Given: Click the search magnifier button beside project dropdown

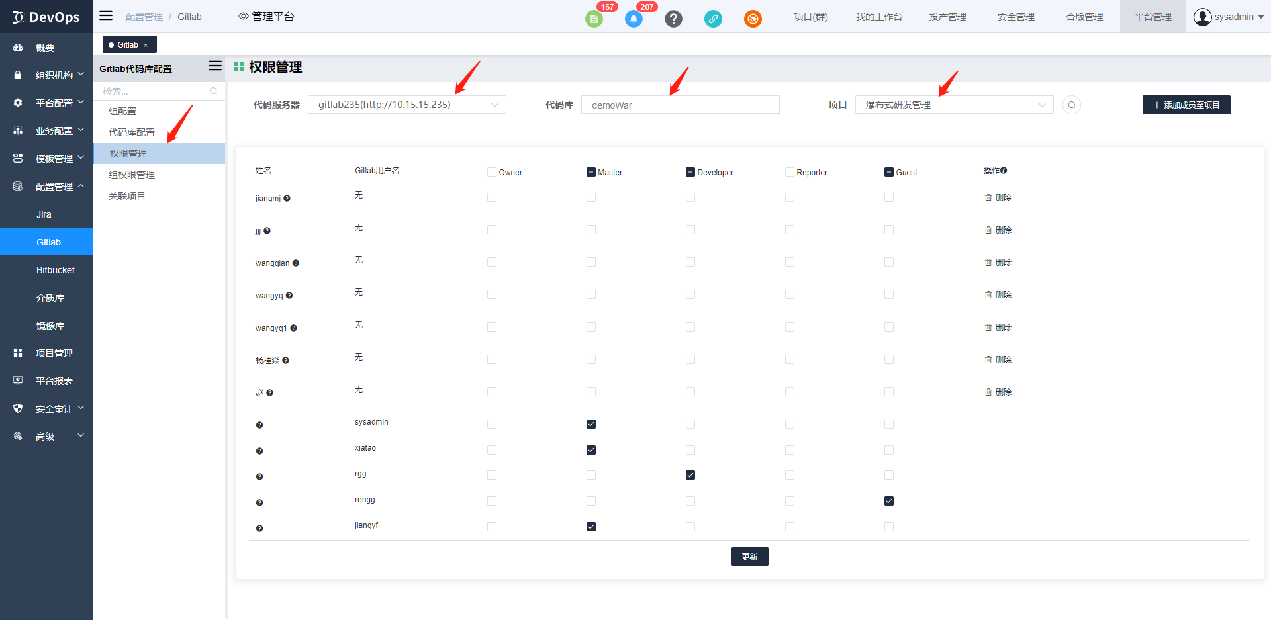Looking at the screenshot, I should click(x=1071, y=105).
